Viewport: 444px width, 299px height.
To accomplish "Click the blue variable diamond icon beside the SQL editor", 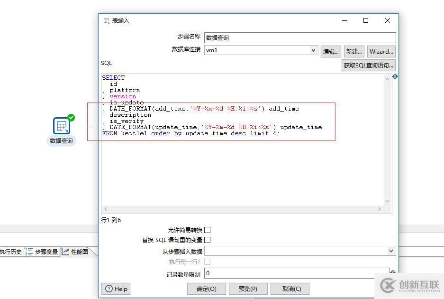I will pos(395,76).
